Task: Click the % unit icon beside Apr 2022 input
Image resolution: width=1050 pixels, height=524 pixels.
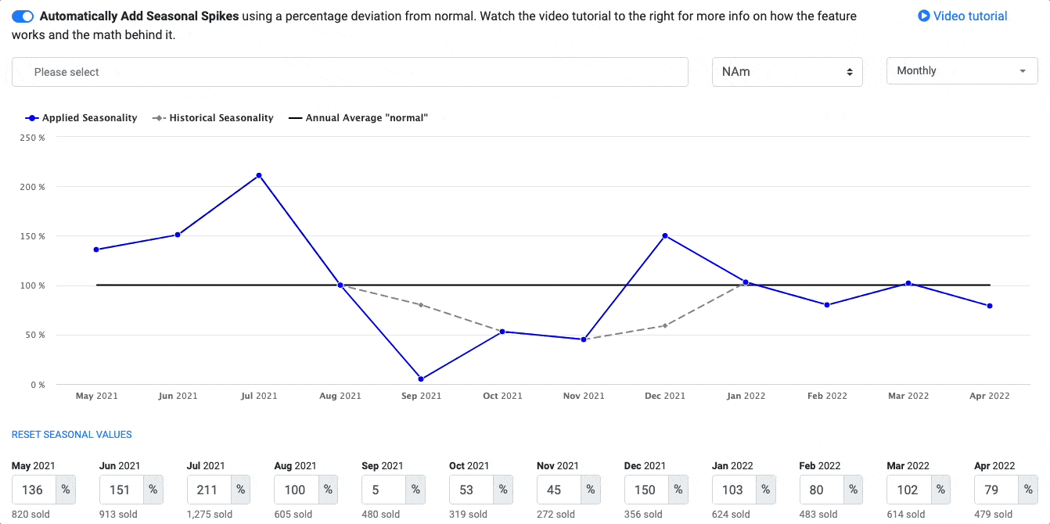Action: (x=1028, y=490)
